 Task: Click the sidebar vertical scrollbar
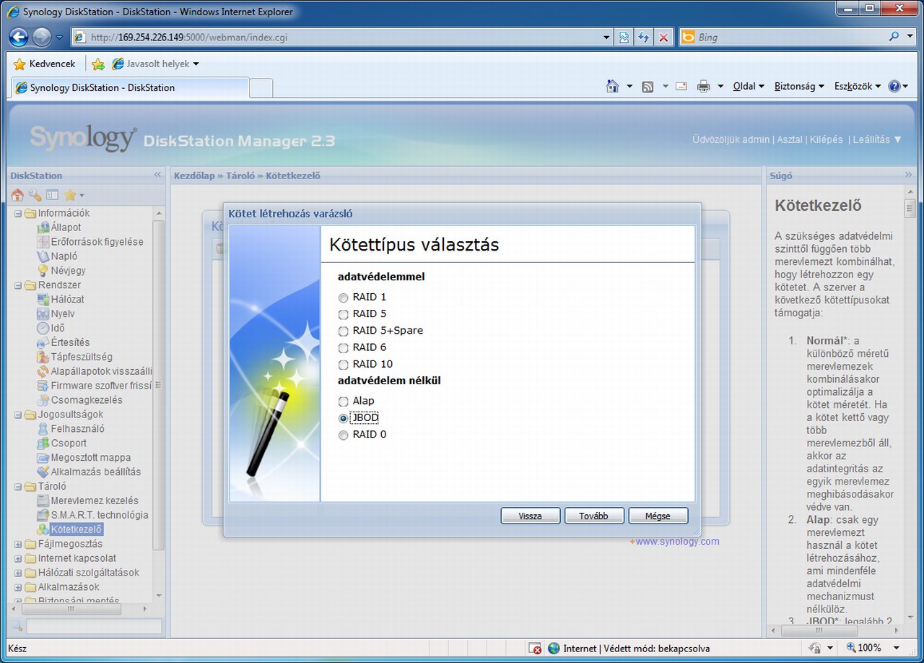click(159, 383)
